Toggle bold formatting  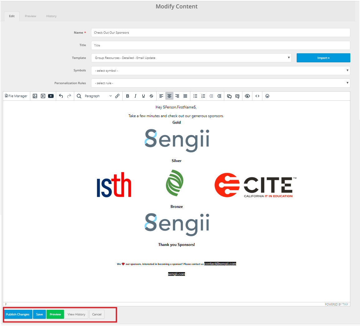coord(128,96)
